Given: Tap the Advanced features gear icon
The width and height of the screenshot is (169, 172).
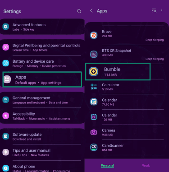Looking at the screenshot, I should click(6, 27).
